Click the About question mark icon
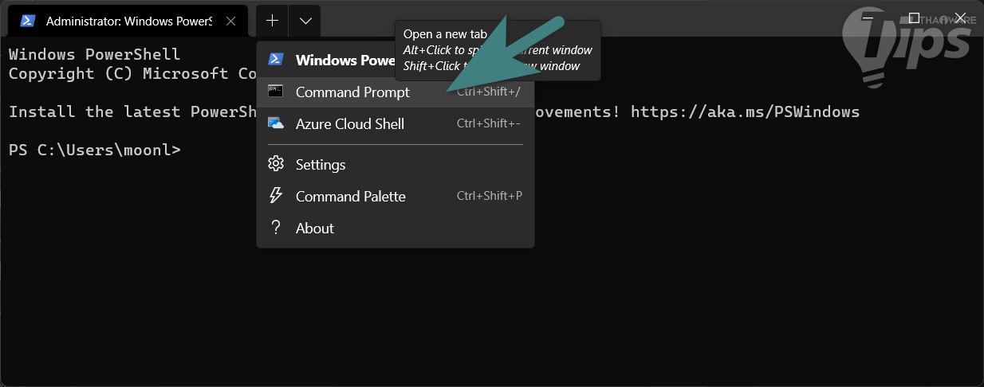Screen dimensions: 984x387 [x=276, y=228]
